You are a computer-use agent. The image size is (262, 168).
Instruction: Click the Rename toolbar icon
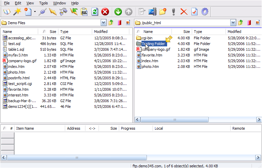tap(152, 12)
